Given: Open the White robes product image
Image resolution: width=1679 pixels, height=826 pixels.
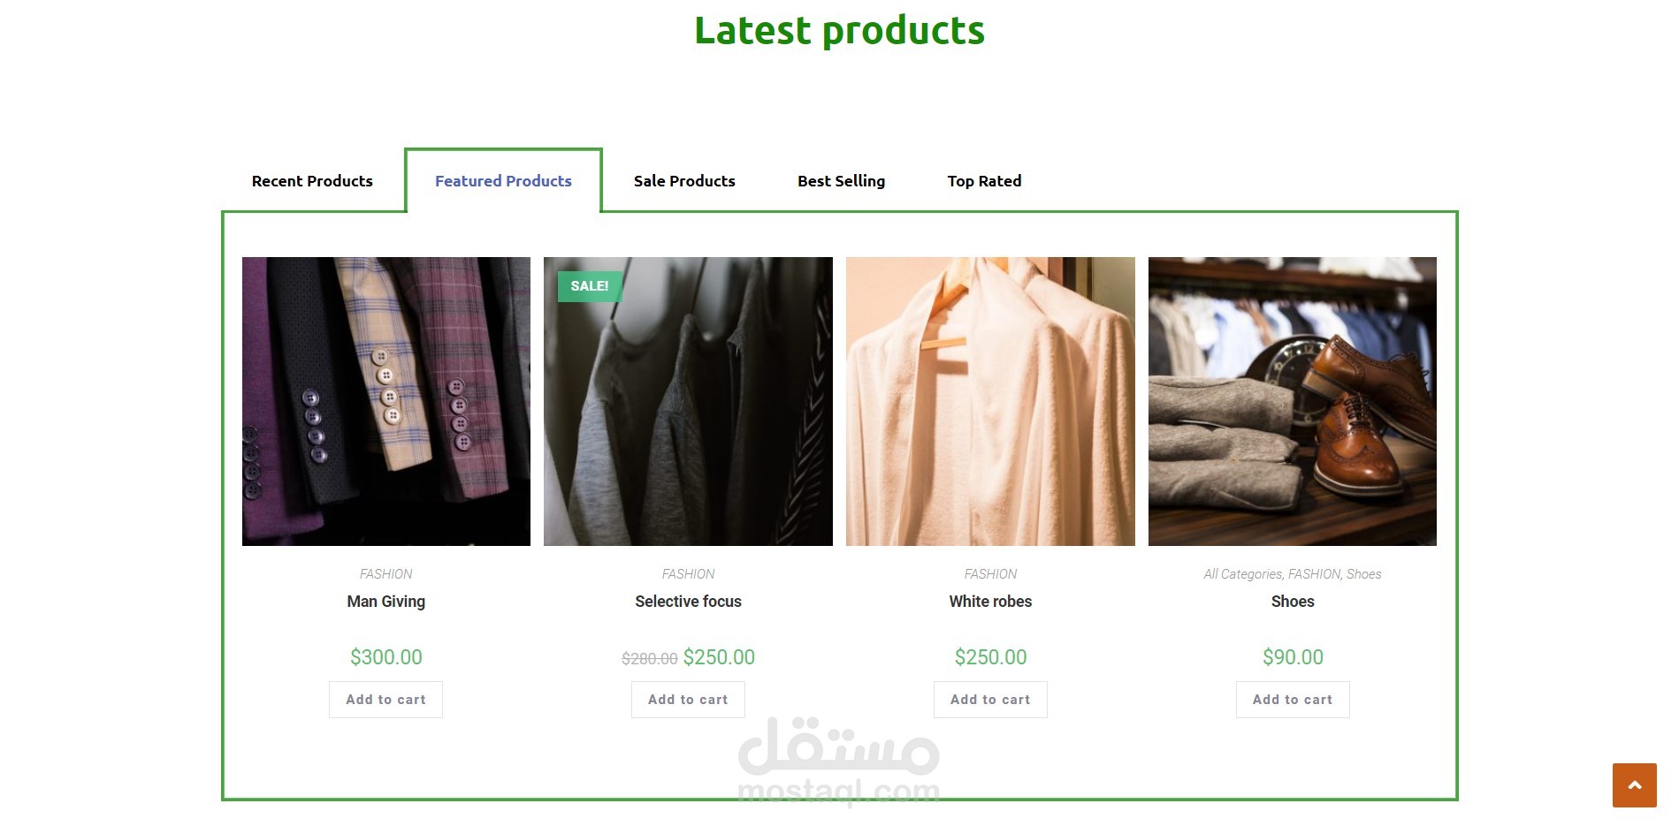Looking at the screenshot, I should coord(990,401).
